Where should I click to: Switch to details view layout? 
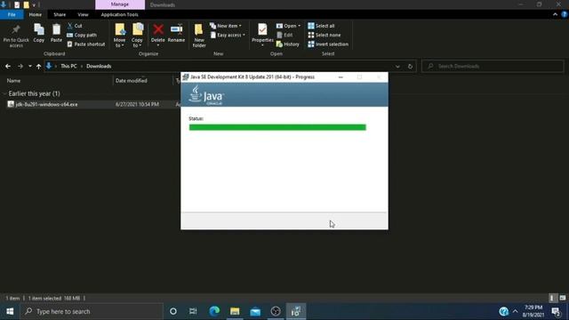point(552,298)
